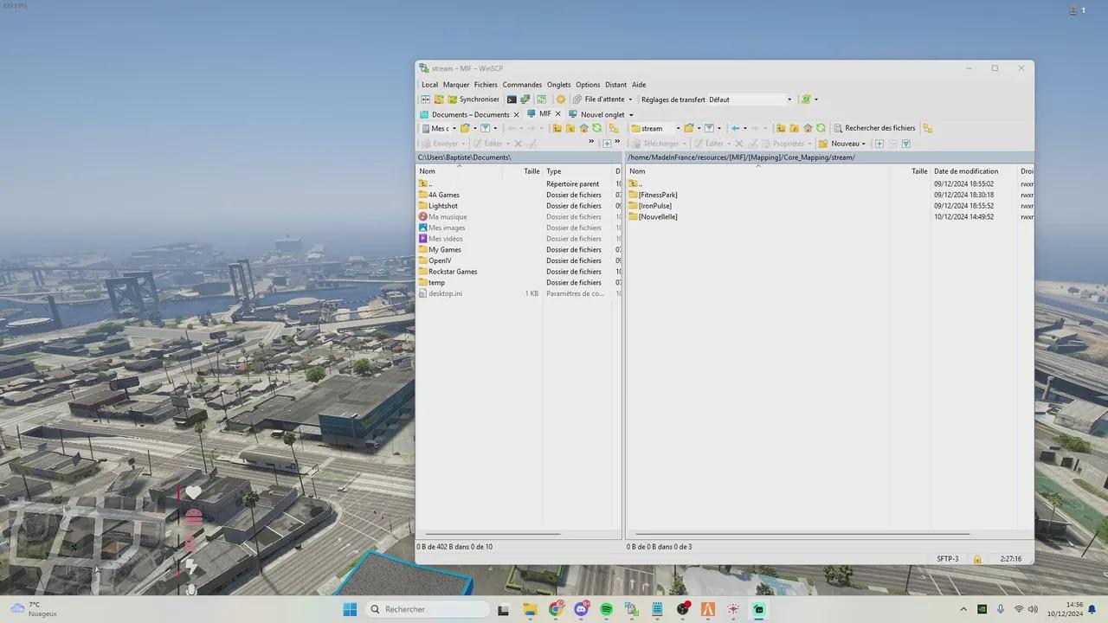Expand the Nouvel onglet dropdown arrow
The width and height of the screenshot is (1108, 623).
coord(631,114)
